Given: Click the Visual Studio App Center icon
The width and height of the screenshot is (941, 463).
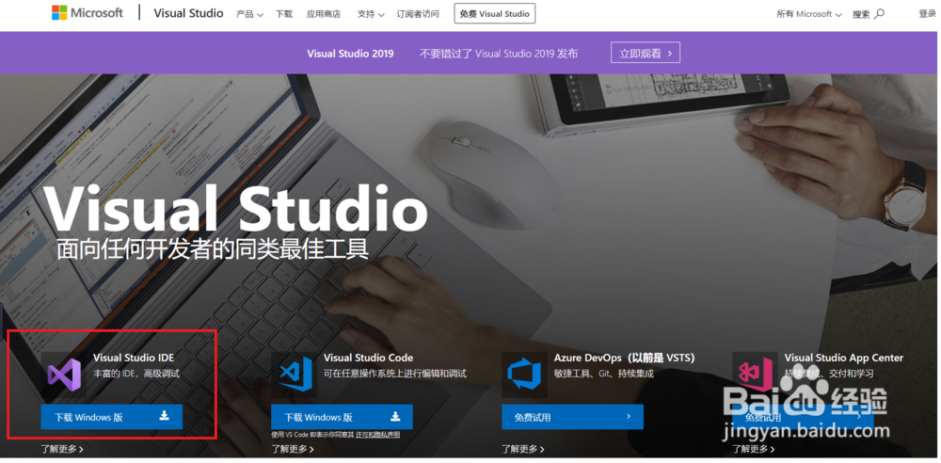Looking at the screenshot, I should [755, 375].
